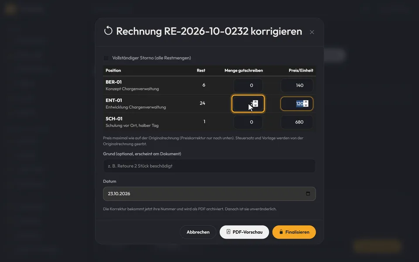Click the Grund reason text field
Viewport: 419px width, 262px height.
209,166
